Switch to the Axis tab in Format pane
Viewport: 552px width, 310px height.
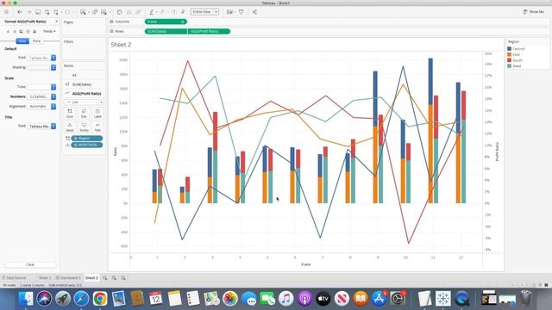[22, 41]
